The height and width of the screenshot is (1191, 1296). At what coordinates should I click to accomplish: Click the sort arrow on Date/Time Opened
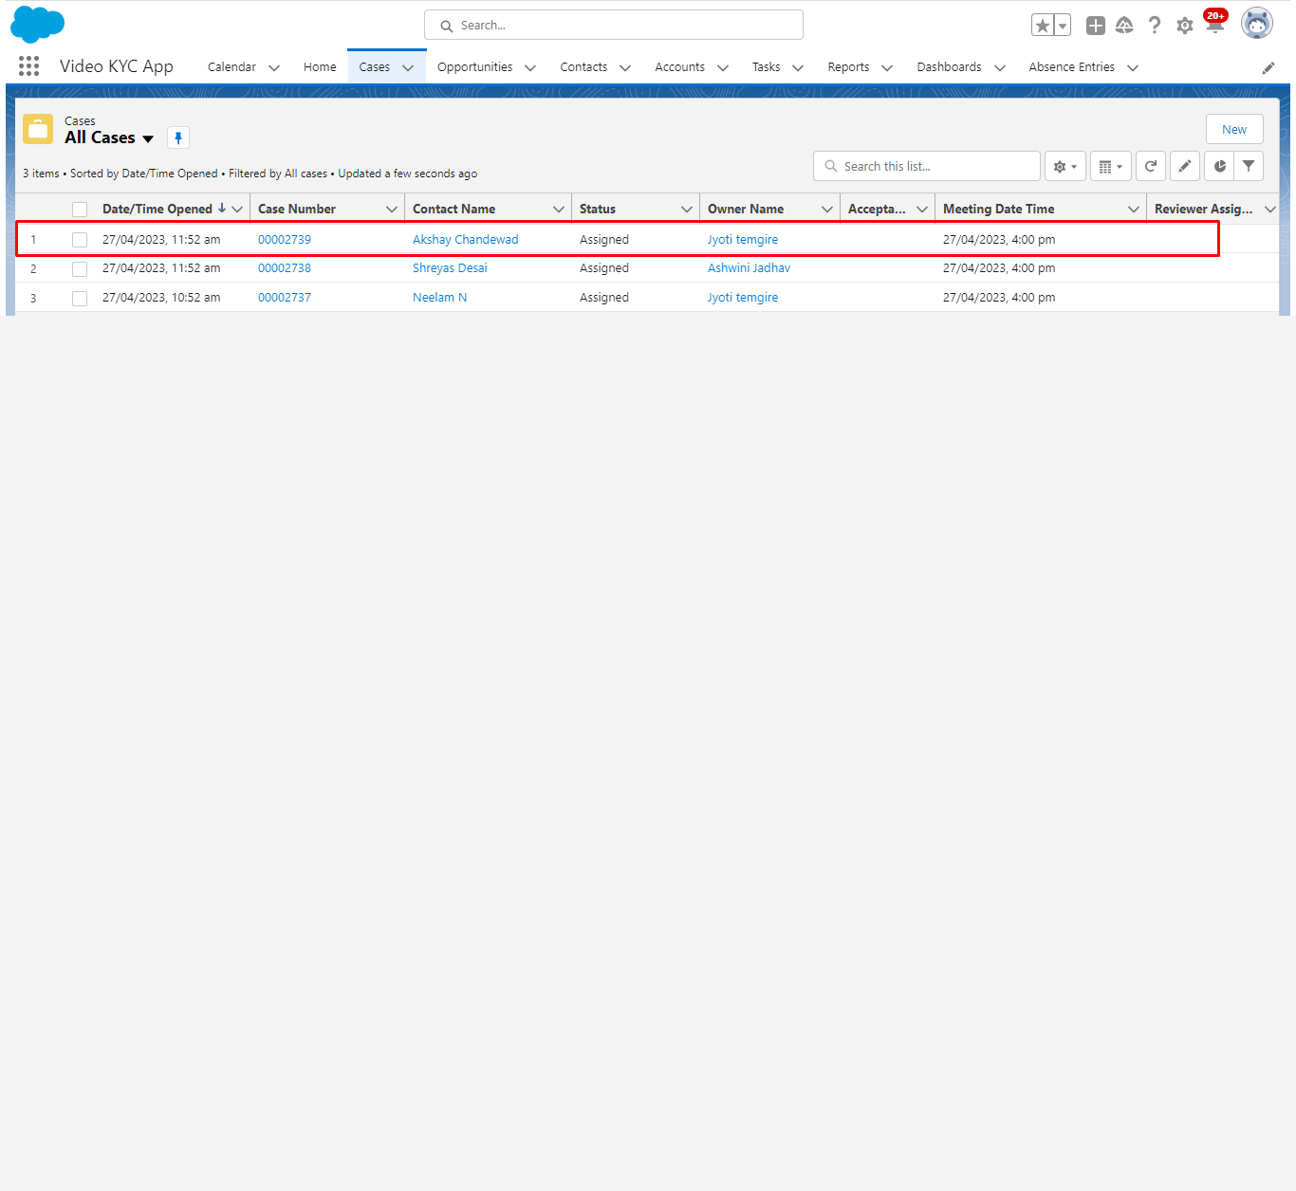coord(222,208)
